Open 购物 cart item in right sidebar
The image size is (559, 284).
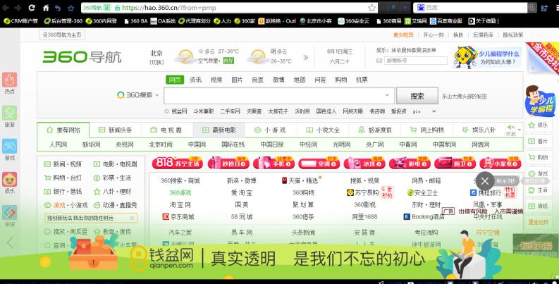coord(539,157)
